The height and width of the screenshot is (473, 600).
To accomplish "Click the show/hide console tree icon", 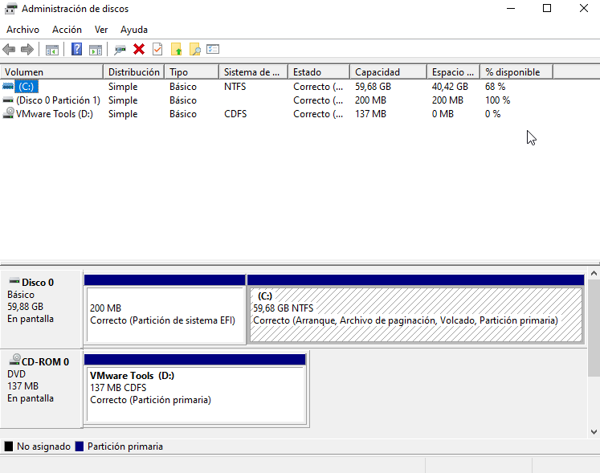I will [52, 50].
